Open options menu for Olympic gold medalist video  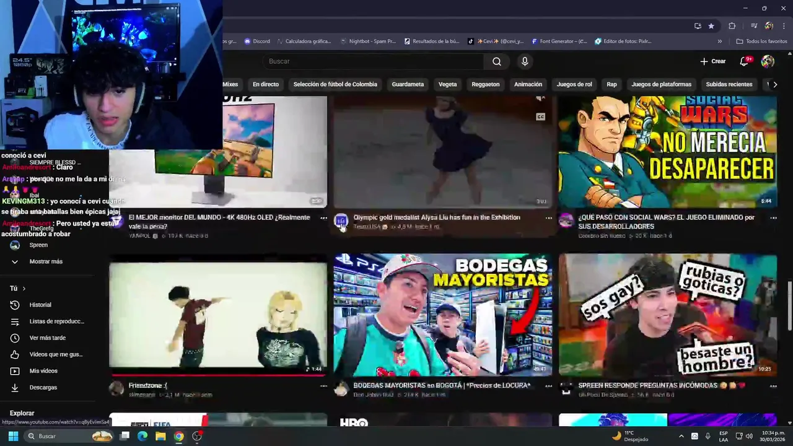(548, 218)
